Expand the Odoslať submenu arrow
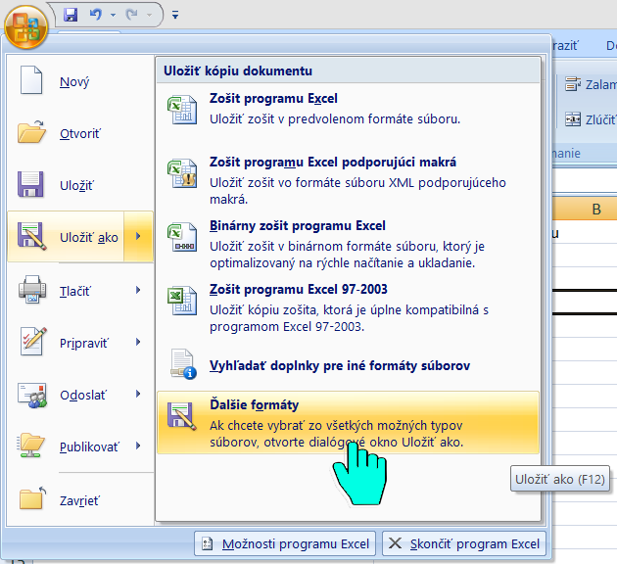This screenshot has width=617, height=564. coord(138,394)
